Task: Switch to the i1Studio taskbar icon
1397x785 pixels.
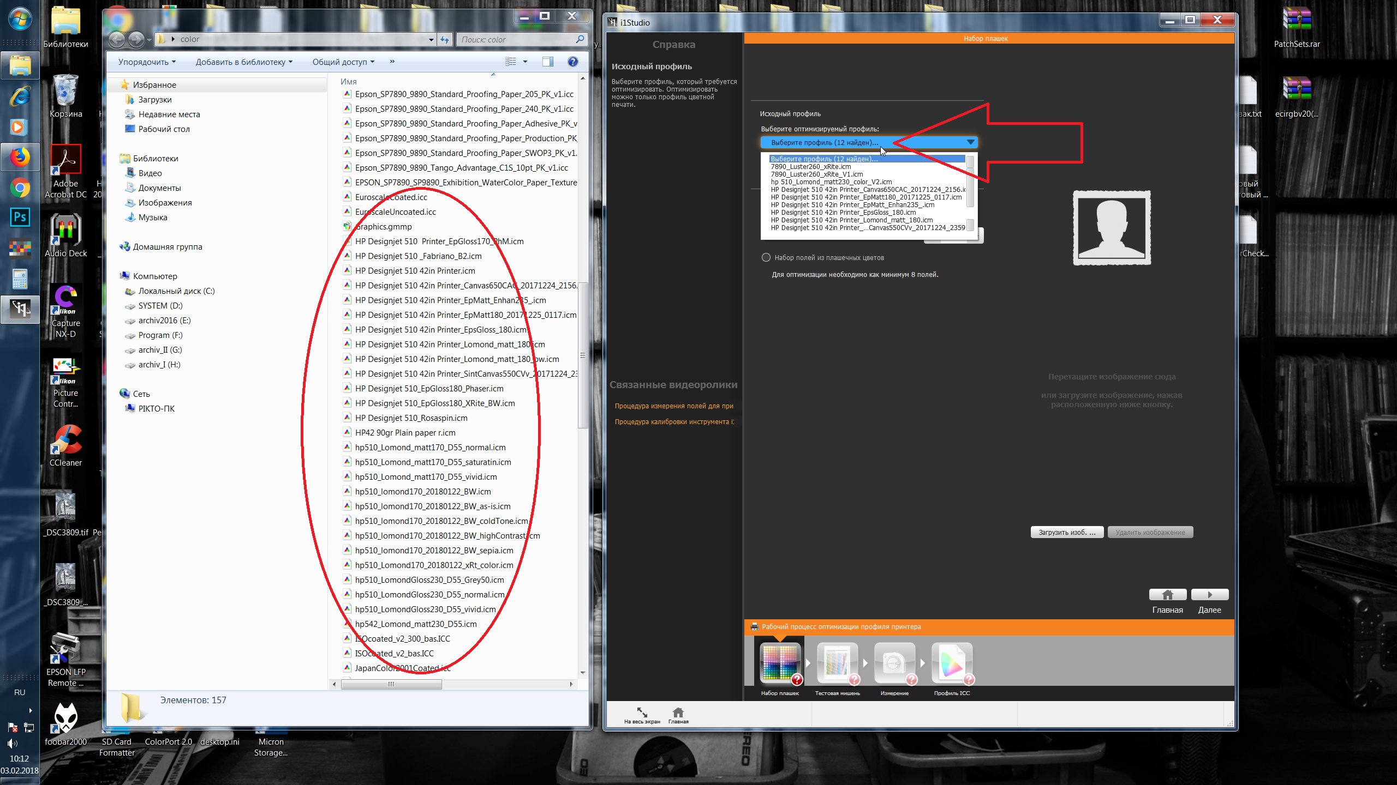Action: click(x=20, y=309)
